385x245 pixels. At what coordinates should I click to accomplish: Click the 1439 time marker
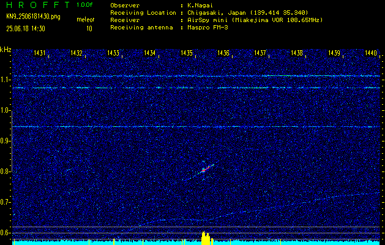pyautogui.click(x=334, y=53)
